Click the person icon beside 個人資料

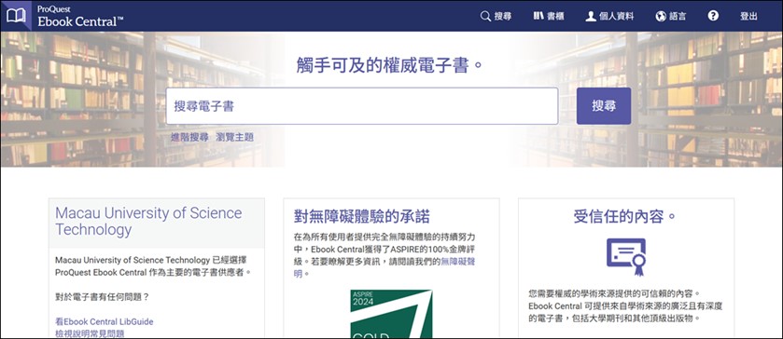click(x=591, y=16)
